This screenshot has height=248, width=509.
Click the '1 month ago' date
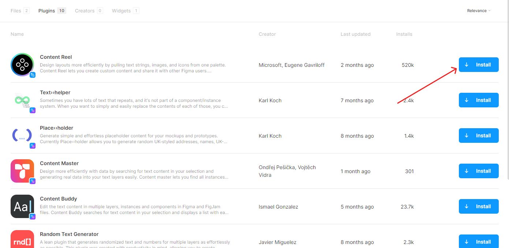(x=355, y=171)
